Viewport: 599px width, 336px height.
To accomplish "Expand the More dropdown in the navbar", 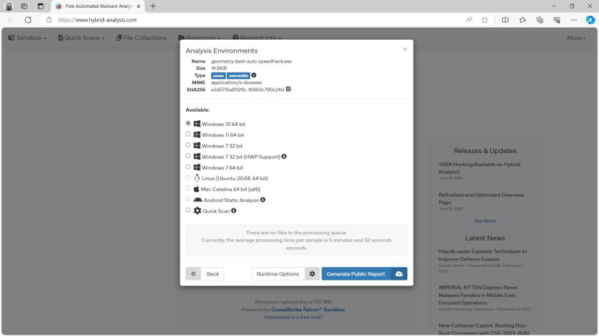I will [x=577, y=38].
